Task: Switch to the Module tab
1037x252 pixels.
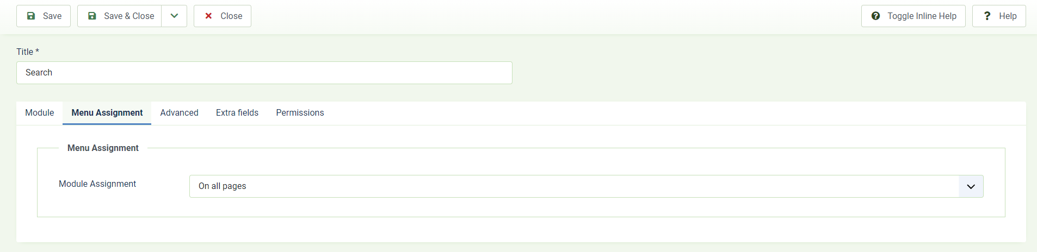Action: (40, 113)
